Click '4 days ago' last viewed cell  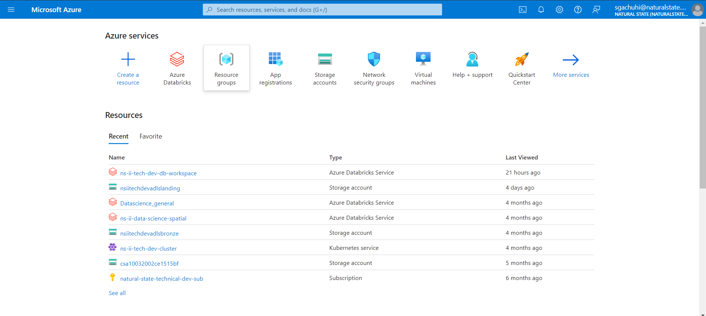520,187
